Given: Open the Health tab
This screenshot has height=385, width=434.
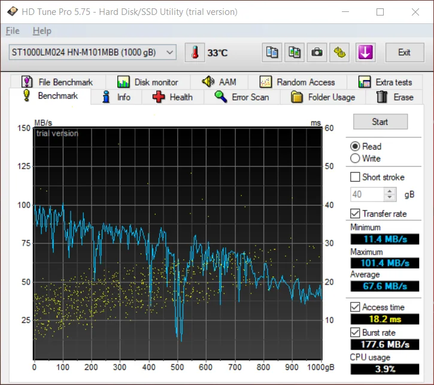Looking at the screenshot, I should point(173,97).
